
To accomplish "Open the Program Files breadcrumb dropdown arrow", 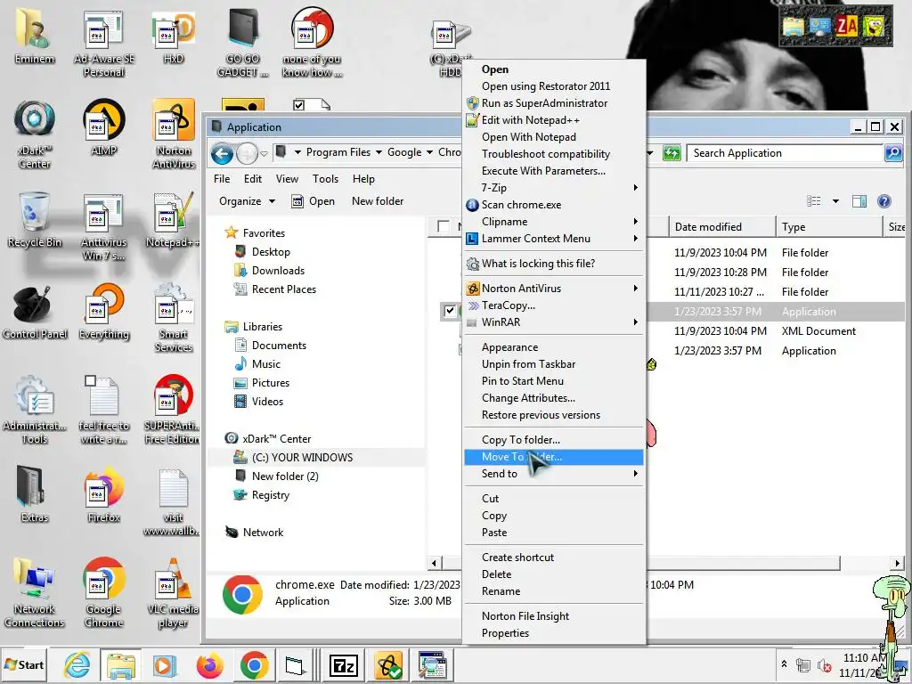I will [379, 152].
